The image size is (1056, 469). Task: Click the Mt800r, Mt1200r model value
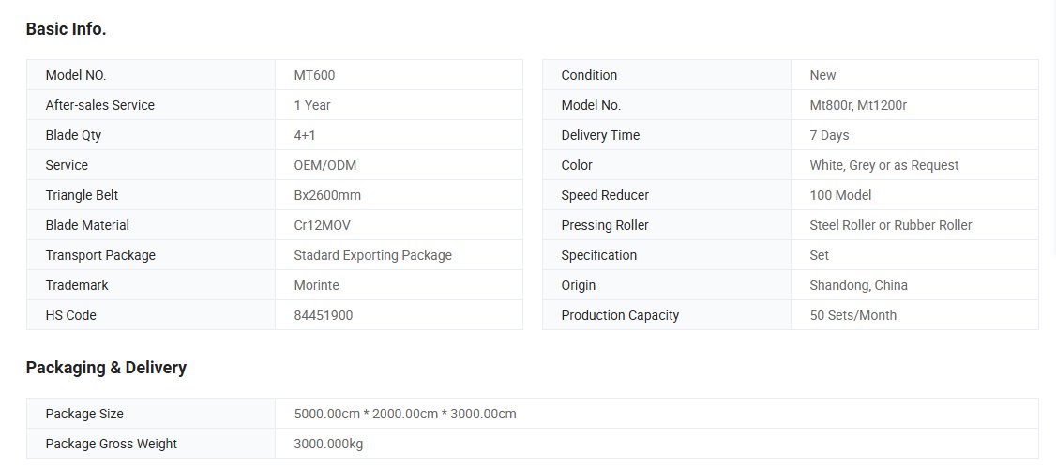(x=858, y=105)
